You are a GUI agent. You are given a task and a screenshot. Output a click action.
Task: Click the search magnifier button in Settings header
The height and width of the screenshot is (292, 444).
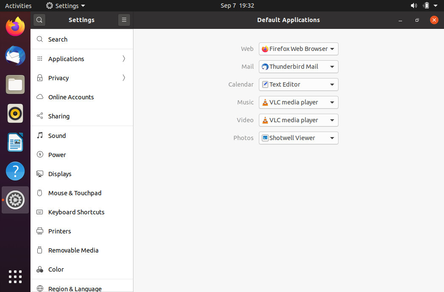click(39, 20)
